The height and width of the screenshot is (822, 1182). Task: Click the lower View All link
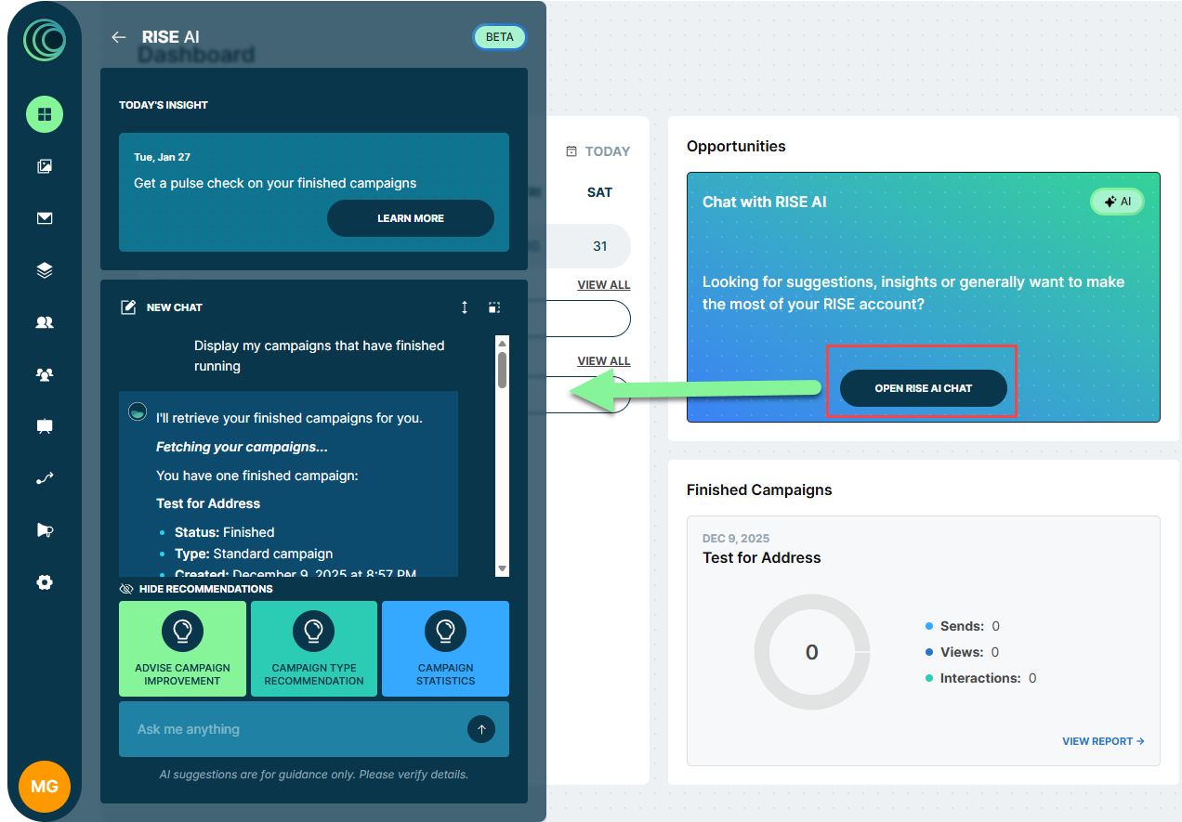604,361
